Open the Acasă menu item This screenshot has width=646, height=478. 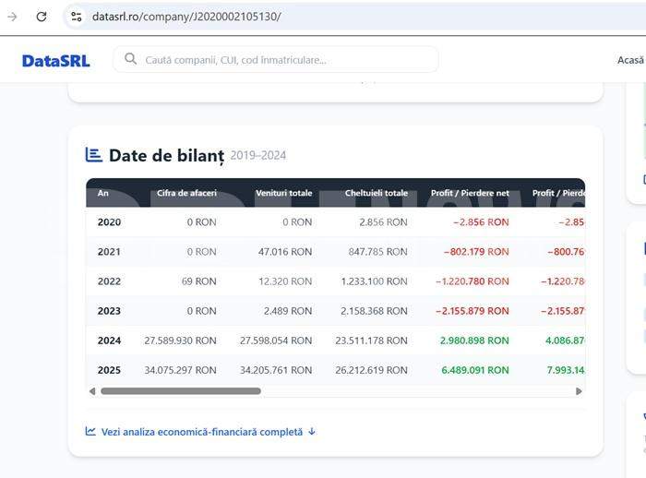(x=630, y=60)
